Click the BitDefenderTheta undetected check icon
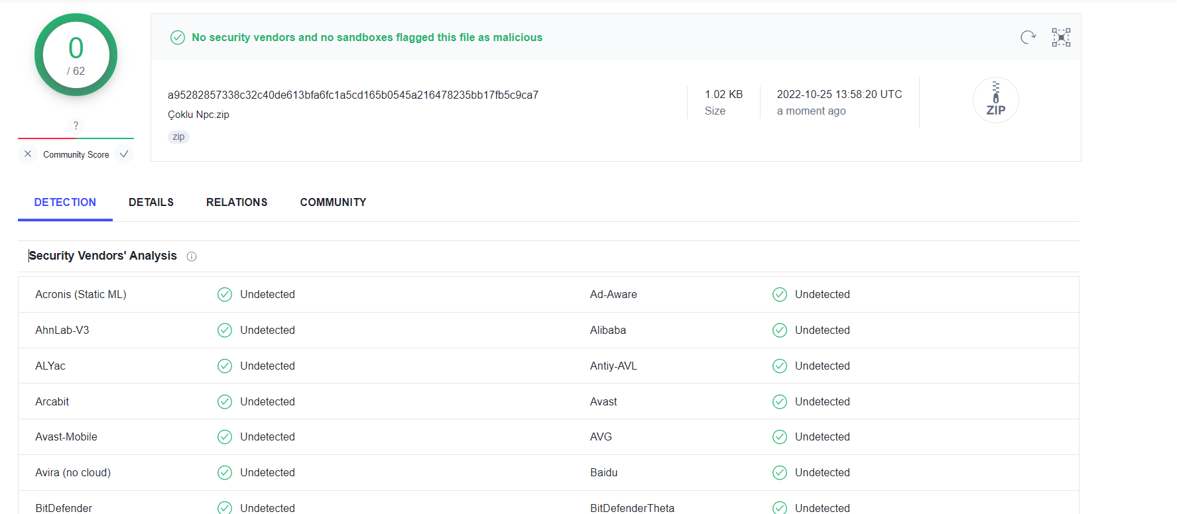Image resolution: width=1177 pixels, height=514 pixels. tap(780, 507)
